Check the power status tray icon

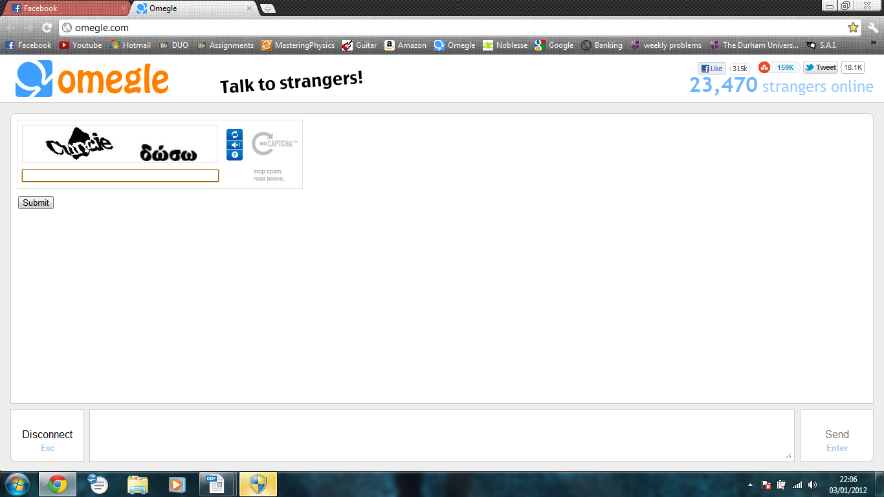tap(781, 485)
